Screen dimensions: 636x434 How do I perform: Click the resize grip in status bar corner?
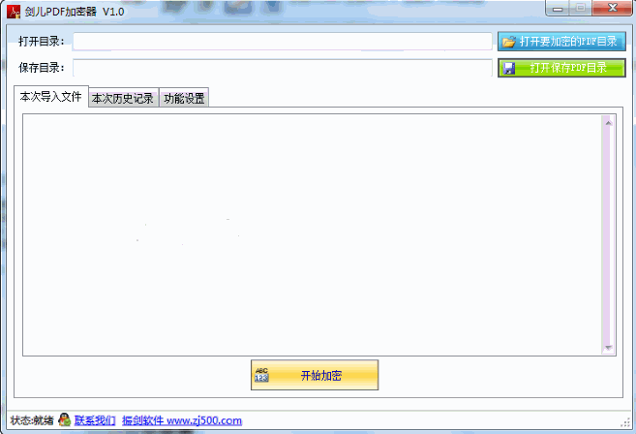pyautogui.click(x=625, y=422)
